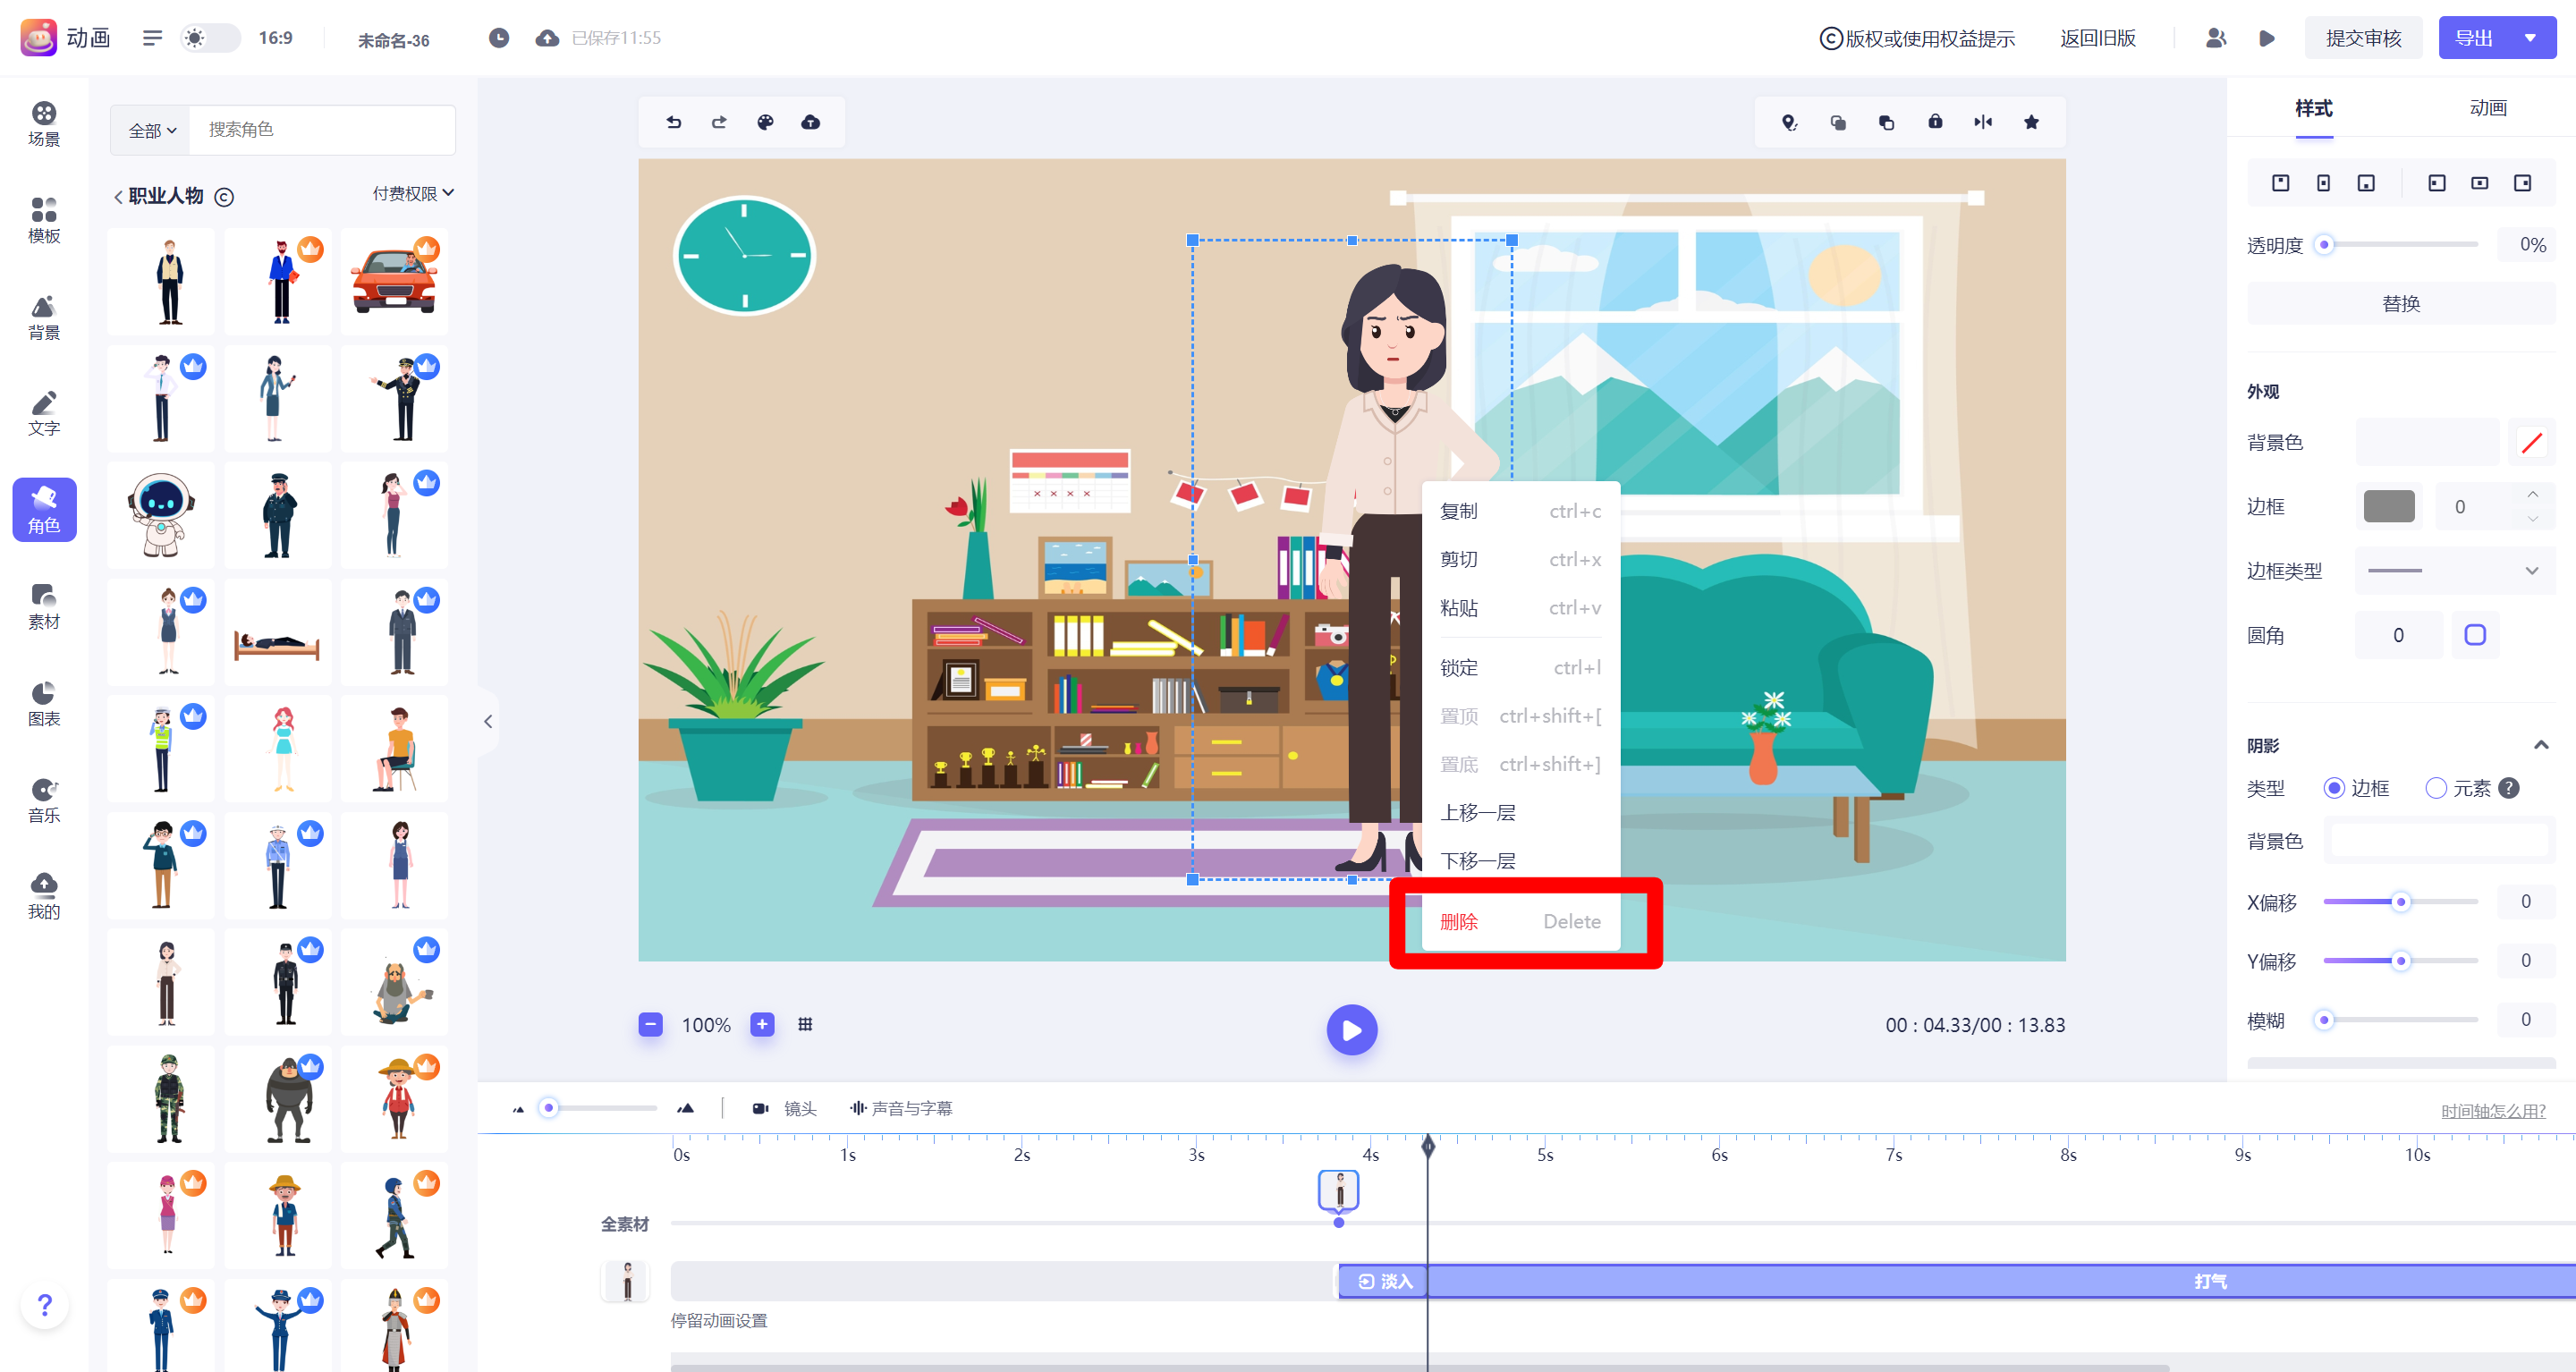
Task: Click the help question mark bubble
Action: (x=44, y=1305)
